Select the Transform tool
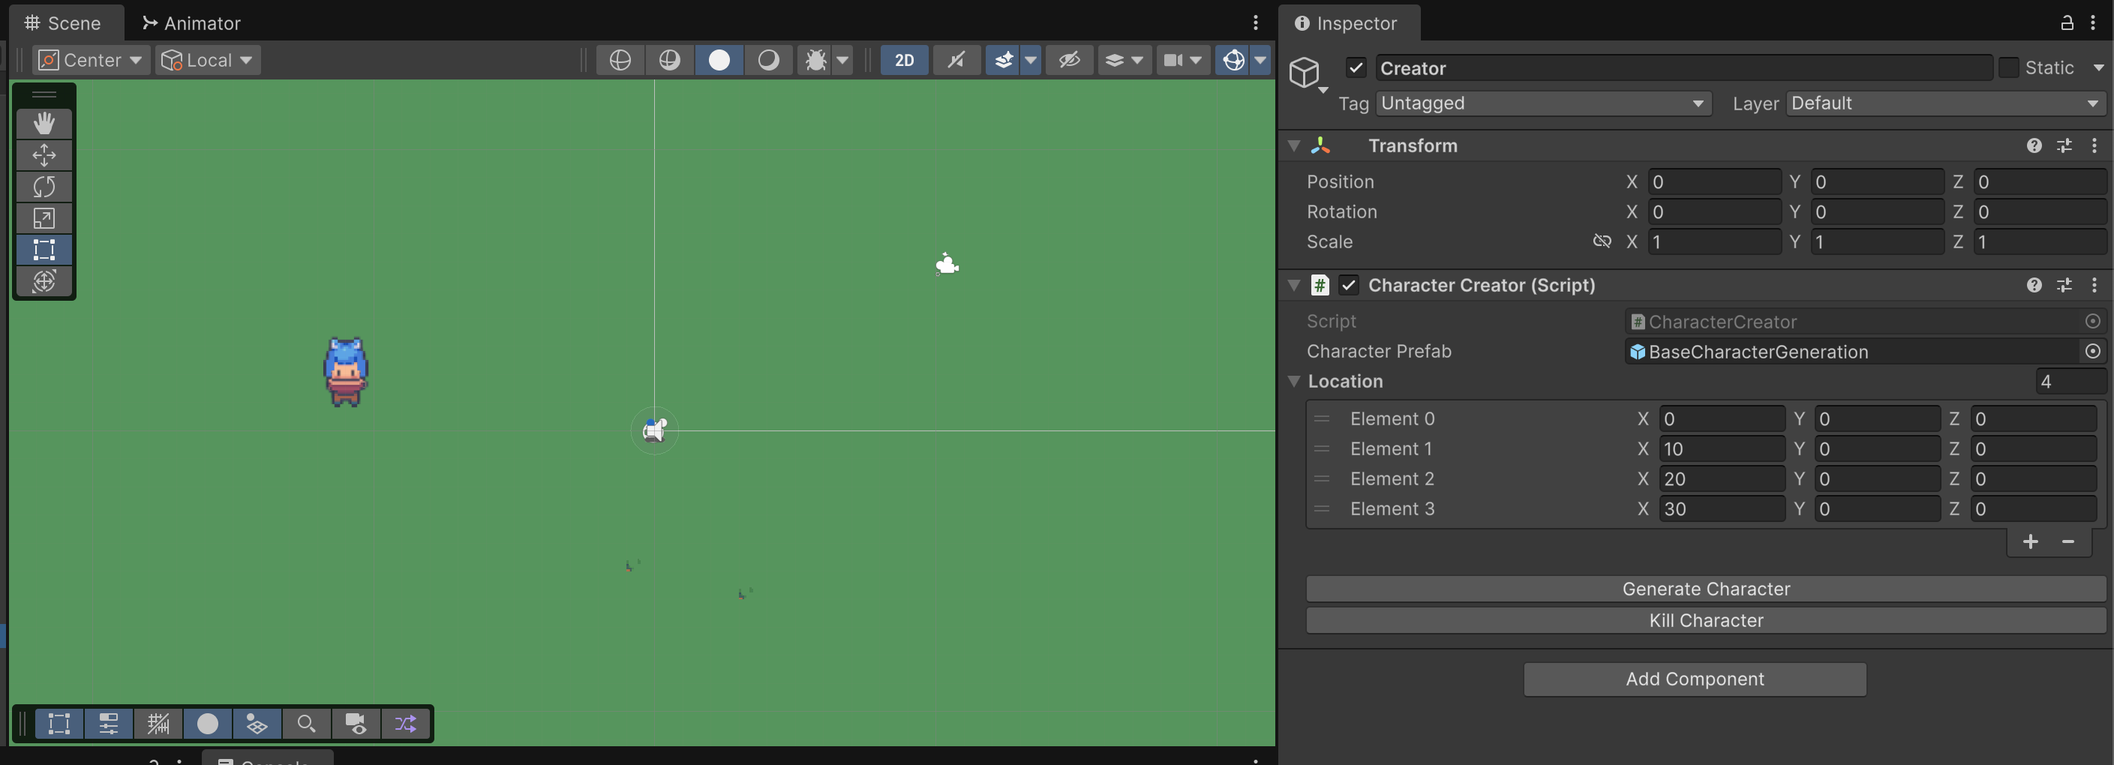This screenshot has height=765, width=2114. (x=44, y=281)
